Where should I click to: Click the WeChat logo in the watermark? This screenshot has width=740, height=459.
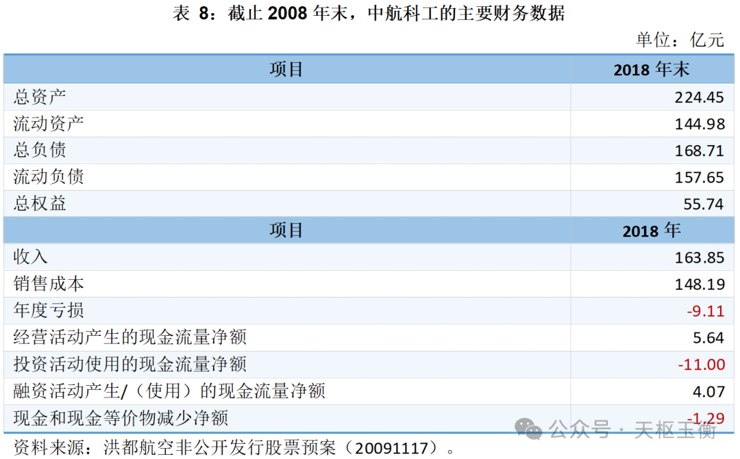click(x=528, y=429)
